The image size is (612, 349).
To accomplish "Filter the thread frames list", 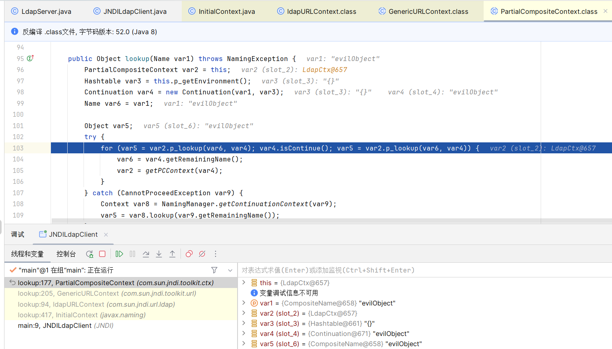I will pos(214,270).
